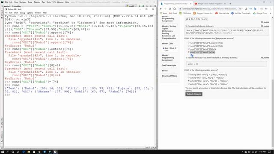Select the runs["ODI"]["Rahul"]=[74] option

click(x=188, y=52)
